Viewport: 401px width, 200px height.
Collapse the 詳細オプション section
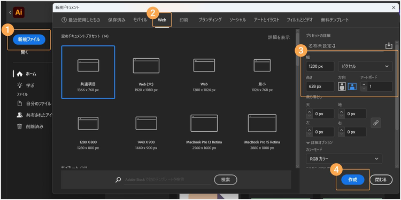(x=319, y=142)
